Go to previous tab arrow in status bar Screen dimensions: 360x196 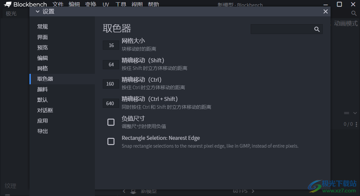pos(124,191)
